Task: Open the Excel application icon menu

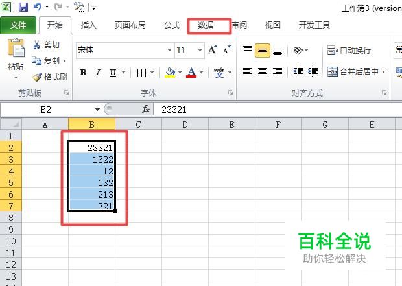Action: point(6,7)
